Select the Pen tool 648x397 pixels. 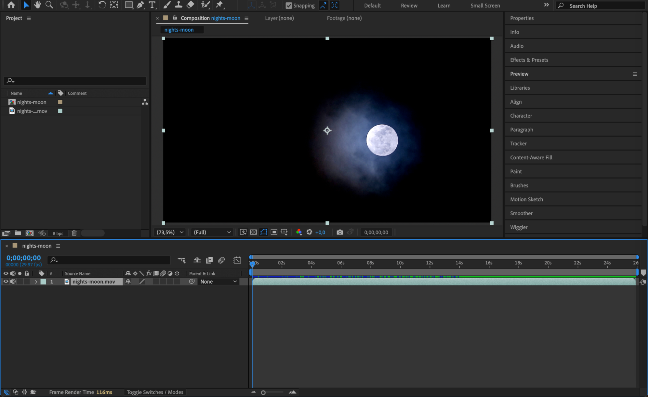click(140, 5)
